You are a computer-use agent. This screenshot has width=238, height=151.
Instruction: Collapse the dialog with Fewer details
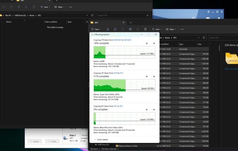tap(101, 140)
